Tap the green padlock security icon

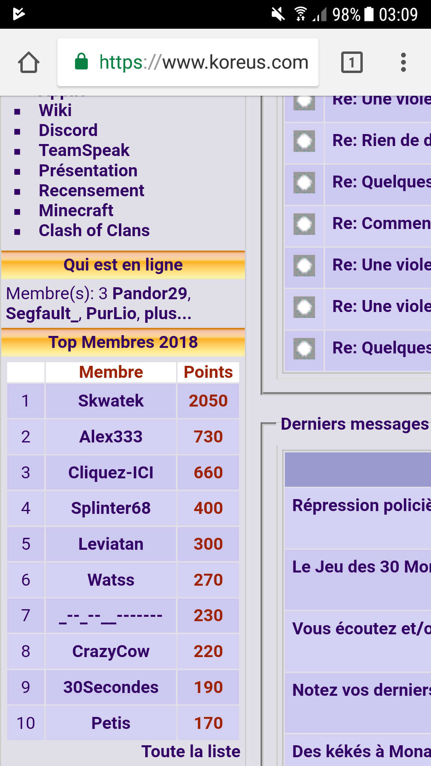[x=81, y=62]
